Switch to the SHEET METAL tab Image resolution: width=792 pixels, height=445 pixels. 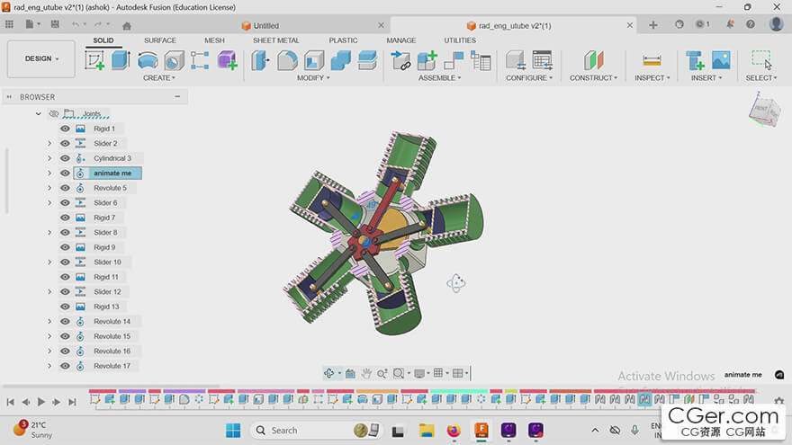(x=275, y=40)
